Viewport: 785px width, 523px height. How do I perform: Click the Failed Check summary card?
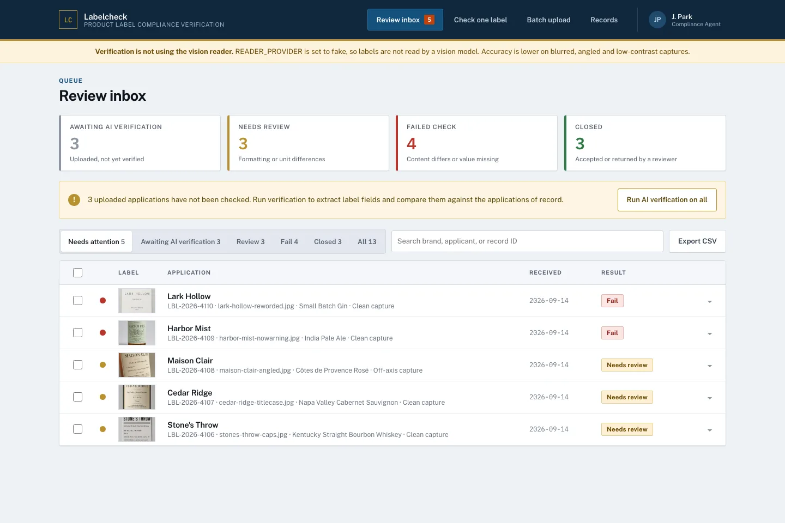point(477,143)
